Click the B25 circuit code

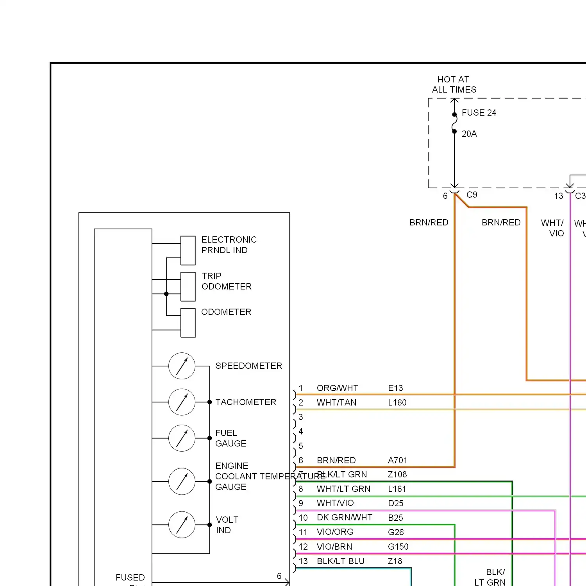[395, 518]
